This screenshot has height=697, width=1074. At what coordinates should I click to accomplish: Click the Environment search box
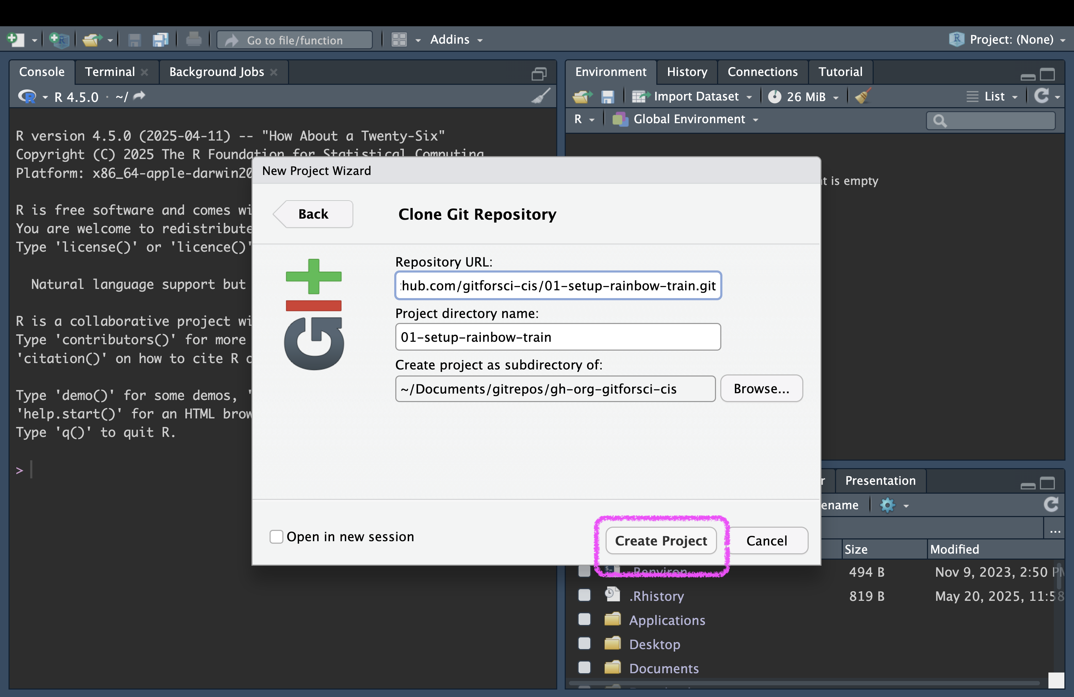tap(991, 120)
